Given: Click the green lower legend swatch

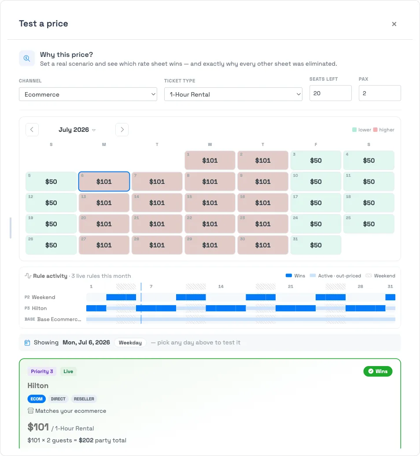Looking at the screenshot, I should coord(354,130).
